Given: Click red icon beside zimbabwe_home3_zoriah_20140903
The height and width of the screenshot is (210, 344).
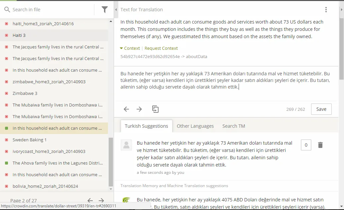Looking at the screenshot, I should (7, 82).
